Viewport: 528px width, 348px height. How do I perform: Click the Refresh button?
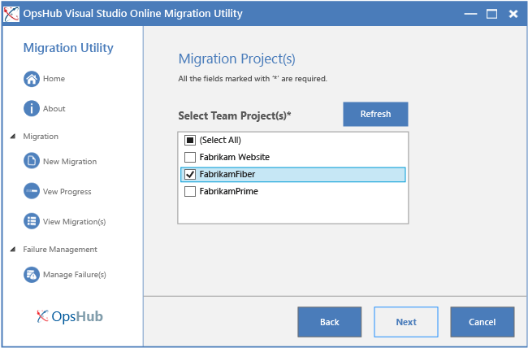(375, 115)
